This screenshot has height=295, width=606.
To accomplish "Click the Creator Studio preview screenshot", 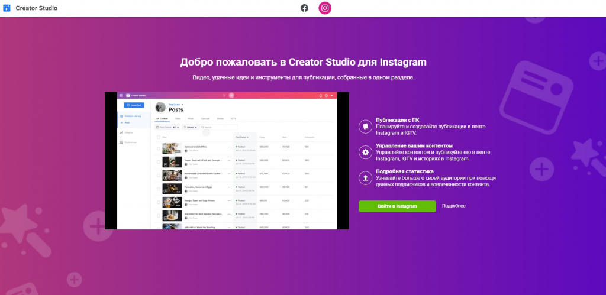I will click(227, 161).
